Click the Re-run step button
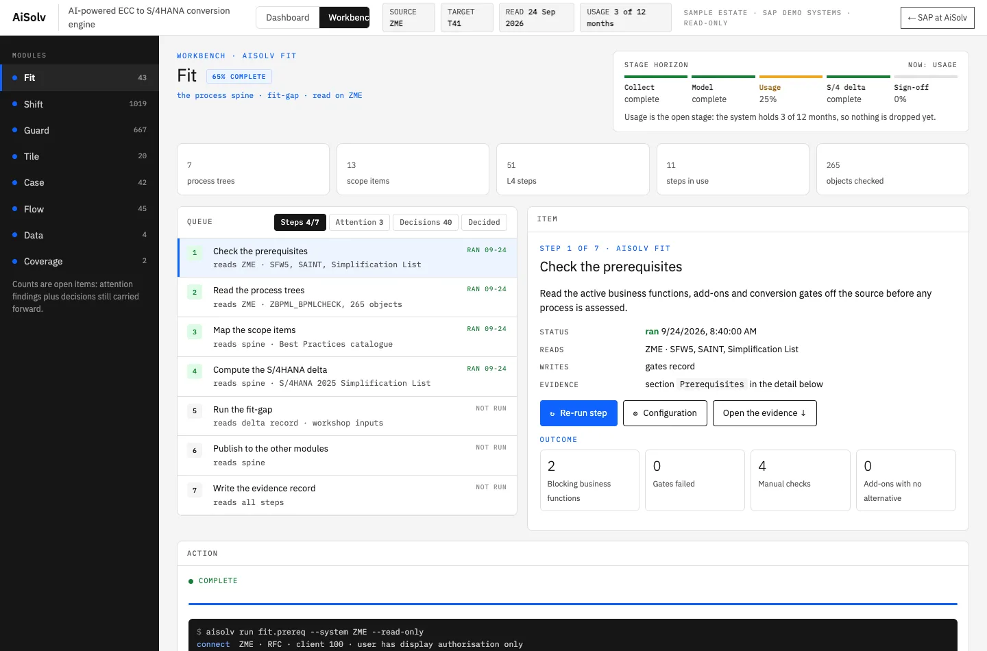Image resolution: width=987 pixels, height=651 pixels. [578, 413]
